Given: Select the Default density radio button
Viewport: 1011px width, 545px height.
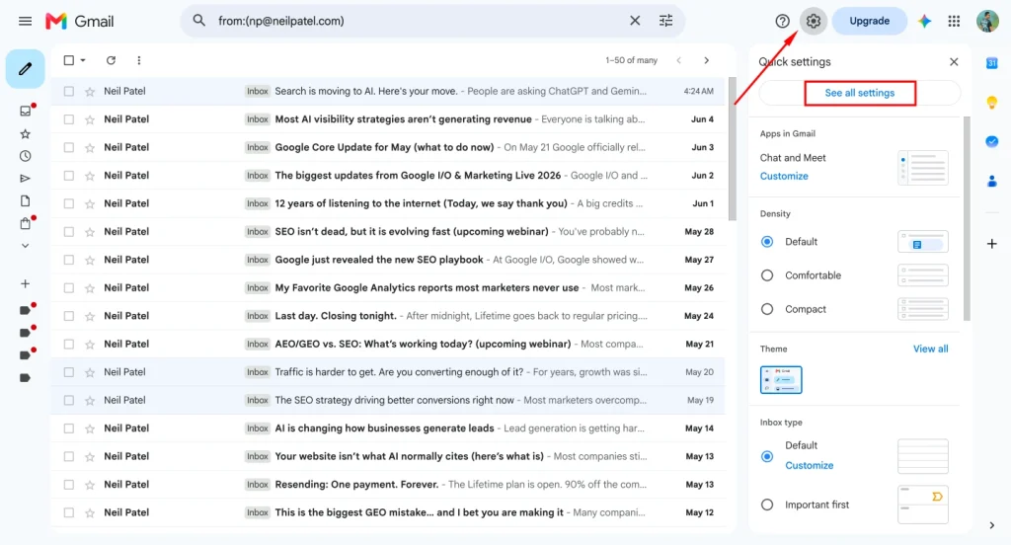Looking at the screenshot, I should pos(766,242).
